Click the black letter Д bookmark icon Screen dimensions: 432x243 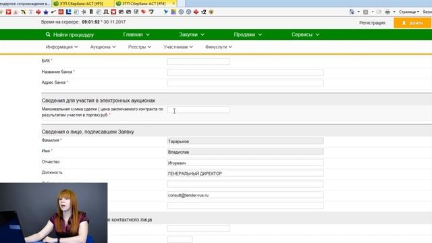click(106, 12)
